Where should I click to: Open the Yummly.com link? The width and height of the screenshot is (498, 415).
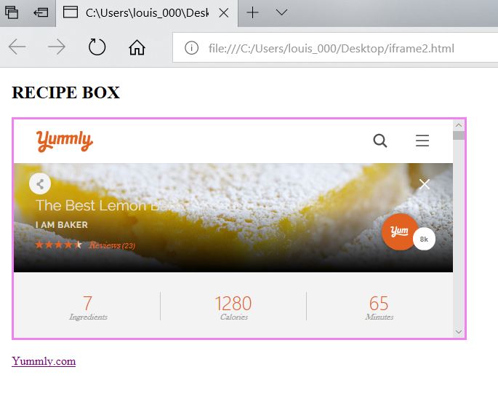44,361
